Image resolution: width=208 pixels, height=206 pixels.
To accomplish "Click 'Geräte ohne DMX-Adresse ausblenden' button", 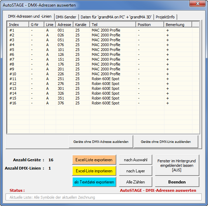I will pos(101,142).
